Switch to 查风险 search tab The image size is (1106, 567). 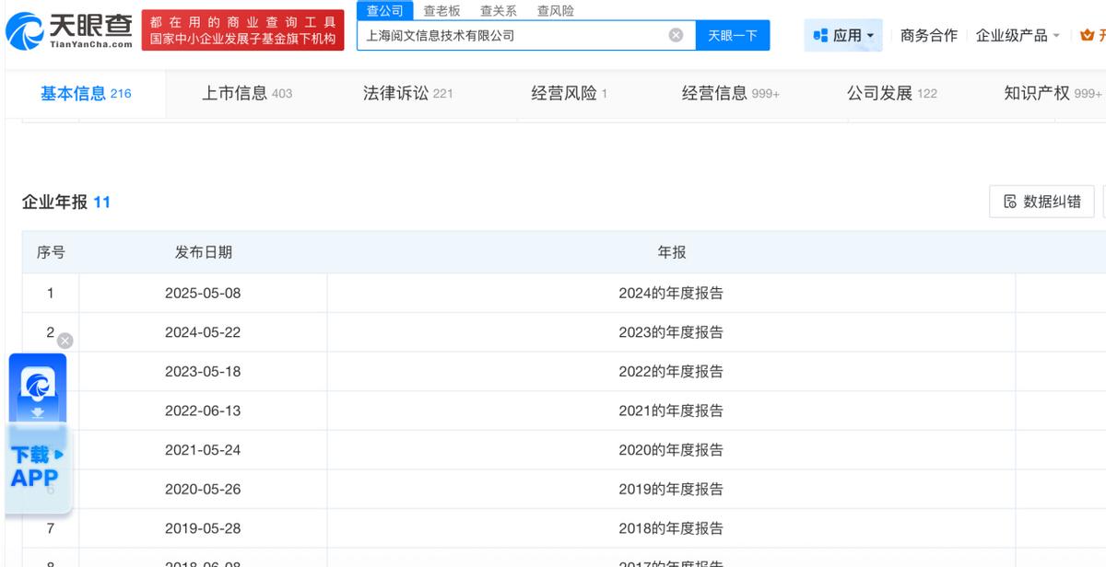(x=556, y=11)
